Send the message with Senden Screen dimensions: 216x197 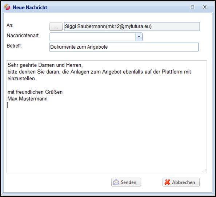pos(126,182)
